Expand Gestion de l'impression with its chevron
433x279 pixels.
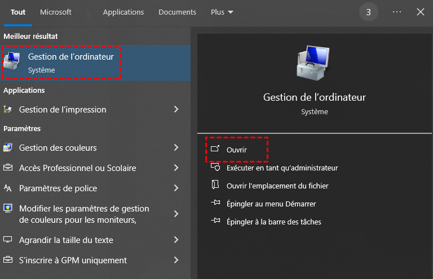(x=176, y=109)
